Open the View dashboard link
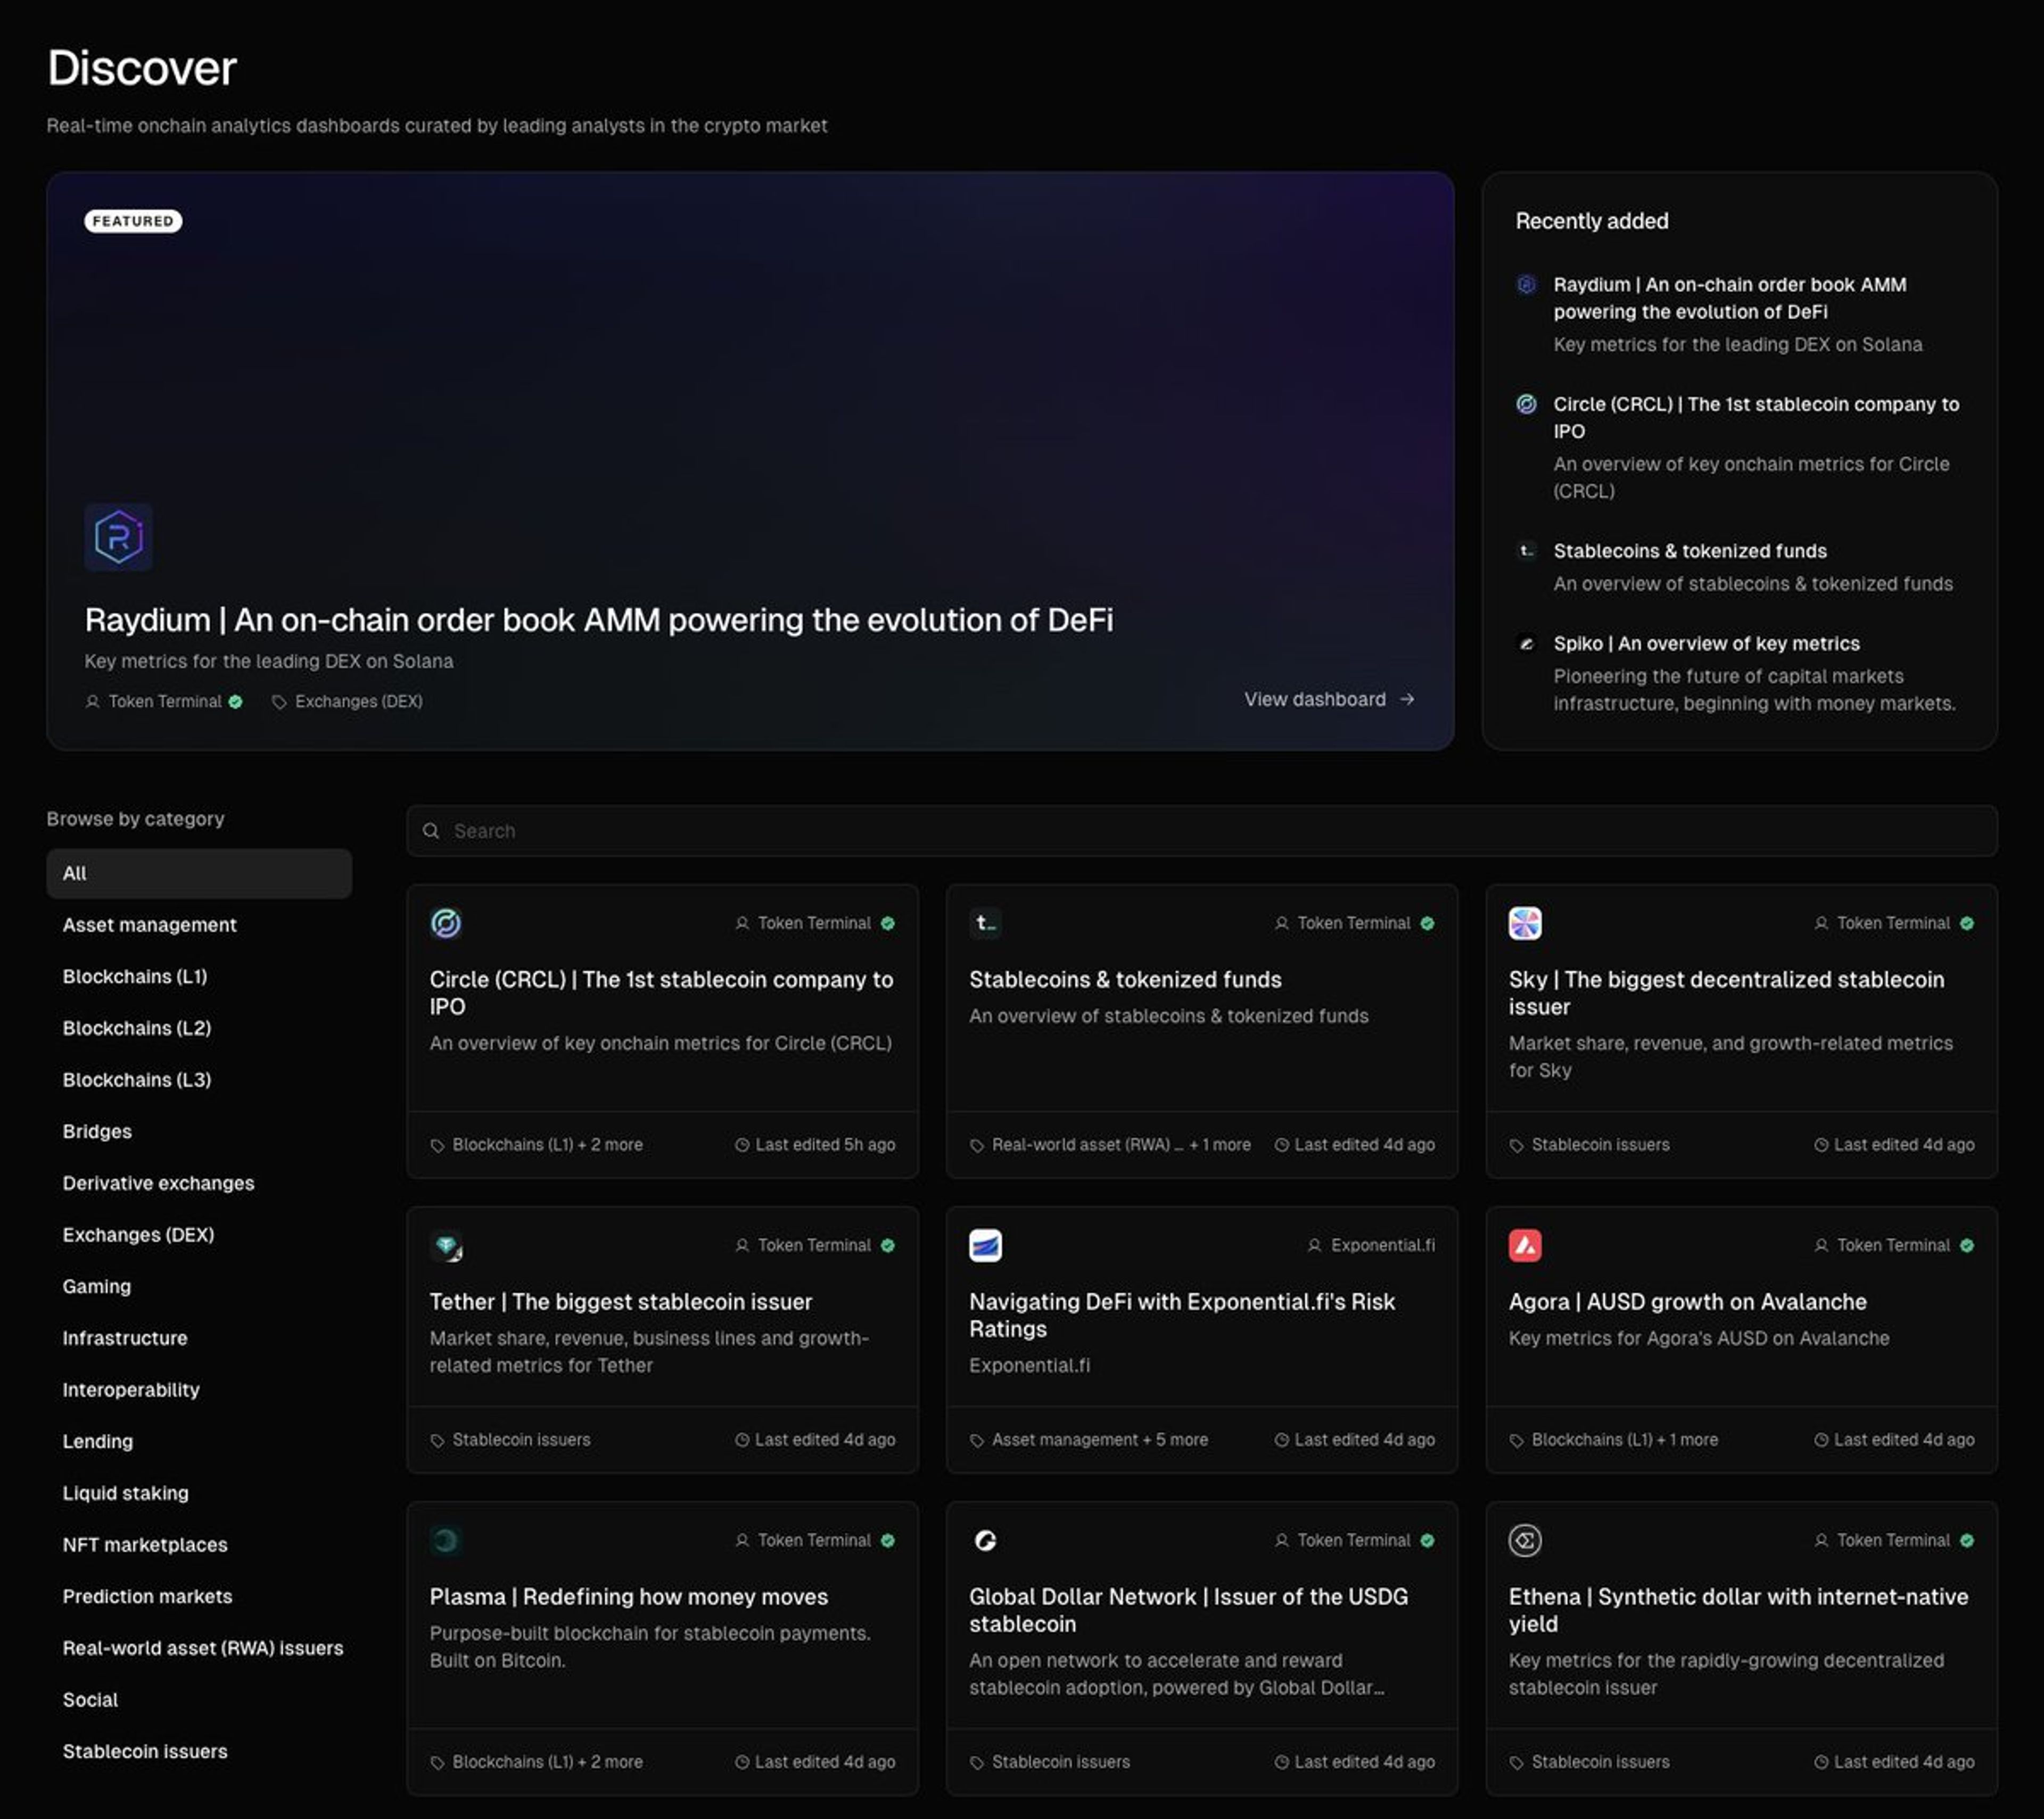This screenshot has height=1819, width=2044. [x=1329, y=699]
